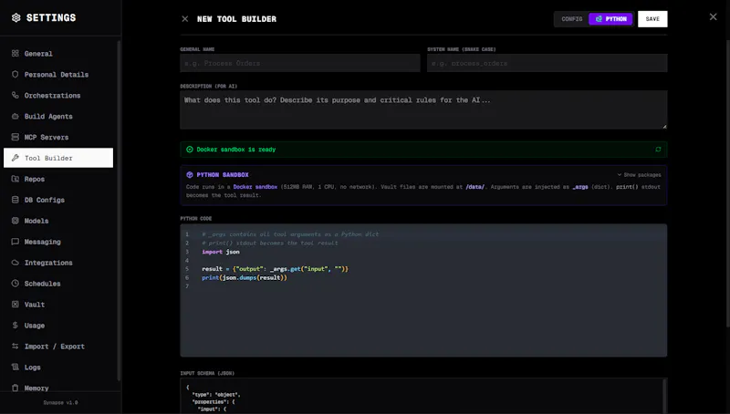The width and height of the screenshot is (730, 414).
Task: Open Build Agents section
Action: coord(58,117)
